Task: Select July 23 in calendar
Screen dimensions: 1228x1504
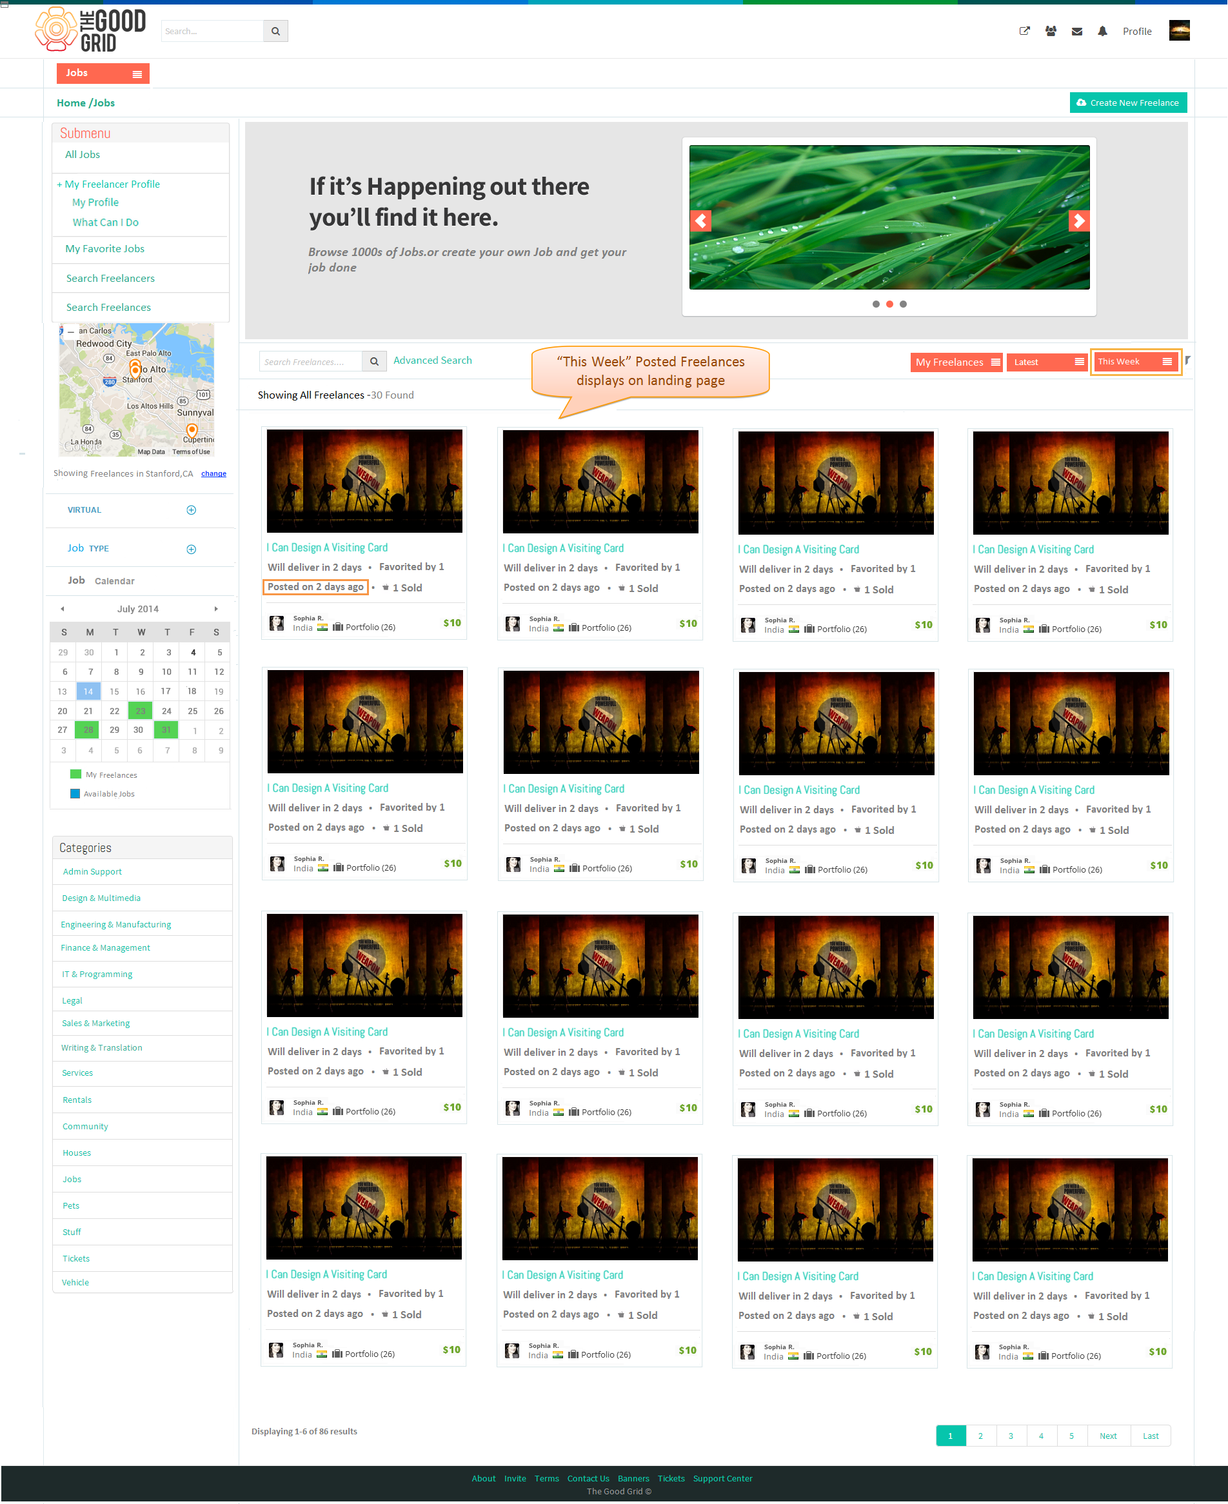Action: tap(140, 711)
